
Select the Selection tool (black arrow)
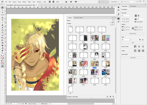pos(2,8)
